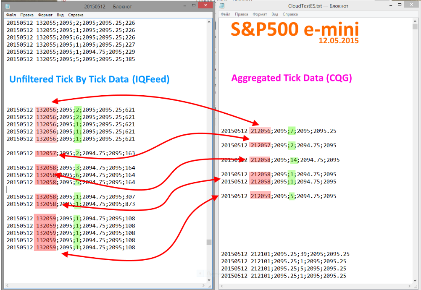Maximize the CloudTestES.txt Notepad window
The image size is (421, 290).
[x=400, y=5]
